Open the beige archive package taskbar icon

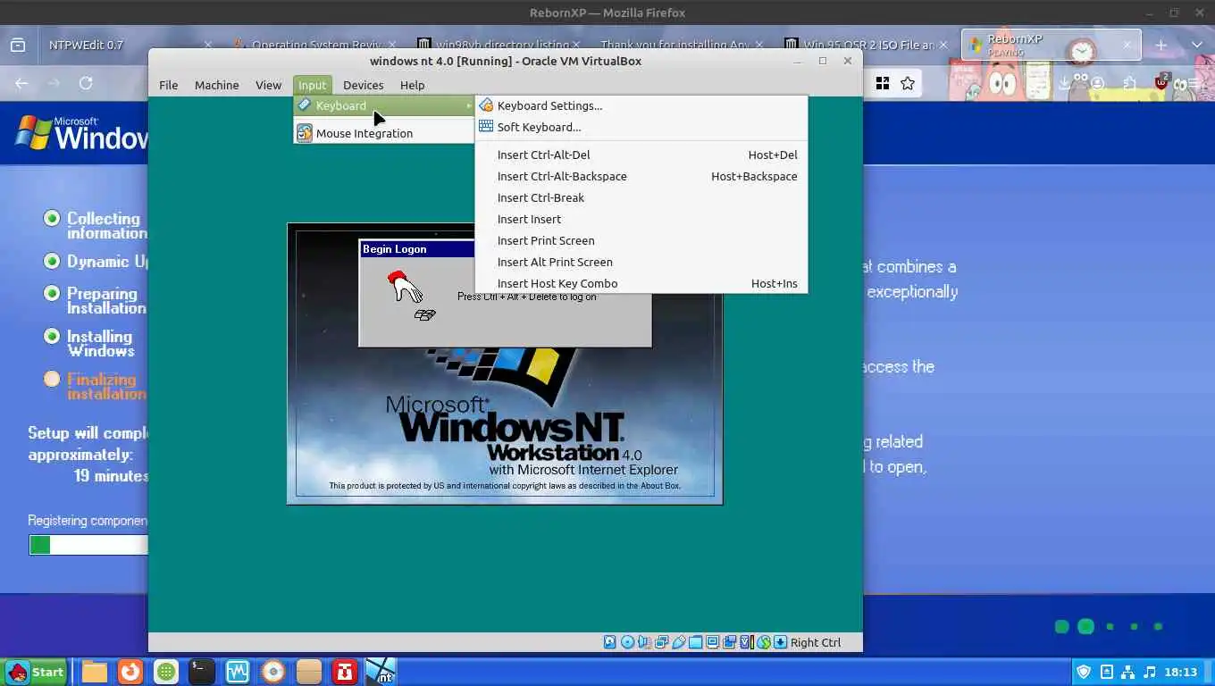[x=309, y=672]
